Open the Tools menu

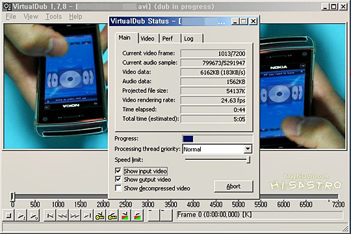pyautogui.click(x=53, y=16)
